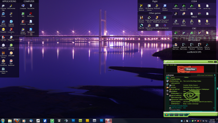Screen dimensions: 218x123
Task: Open the multiplayer shortcut in COD4 fence
Action: coord(176,7)
